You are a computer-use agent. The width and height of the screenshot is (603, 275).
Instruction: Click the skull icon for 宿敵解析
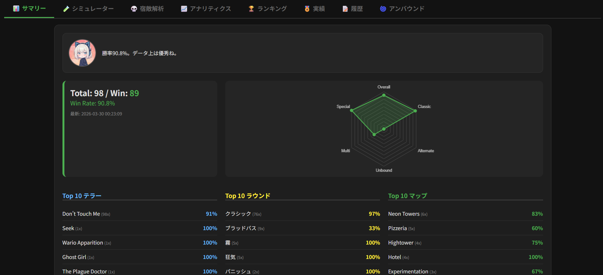tap(134, 9)
